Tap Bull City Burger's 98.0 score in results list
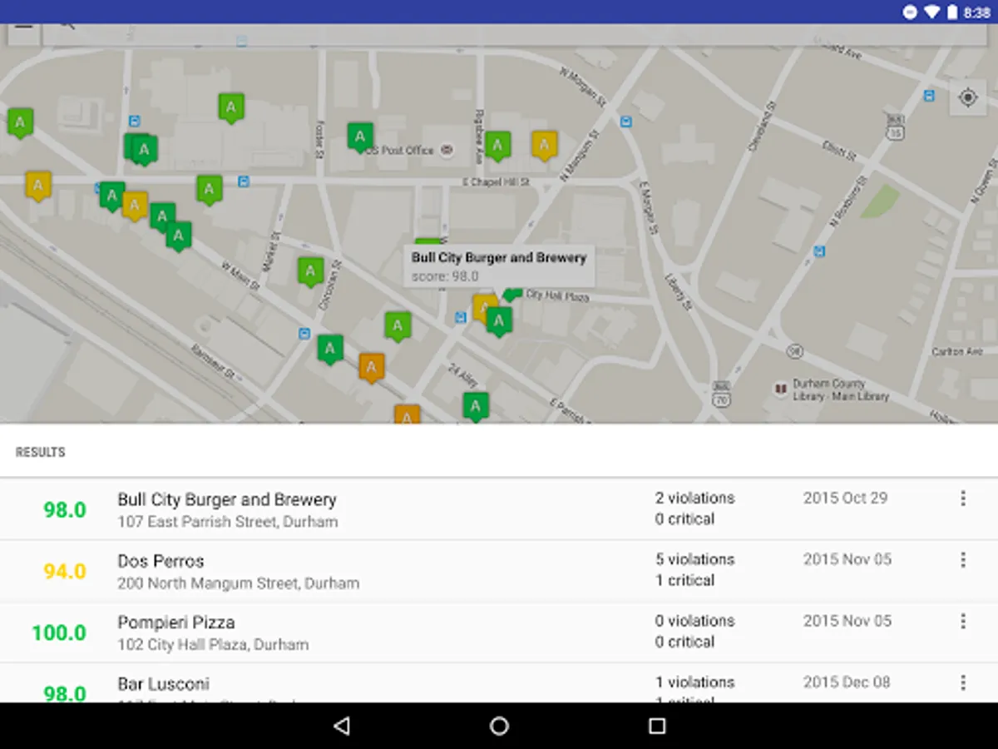Screen dimensions: 998x749 [x=65, y=509]
